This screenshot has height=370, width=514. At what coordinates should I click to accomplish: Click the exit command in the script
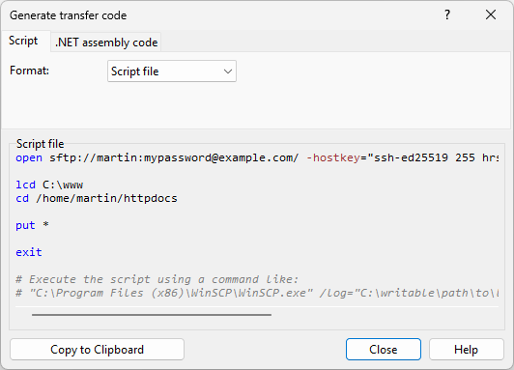[x=29, y=252]
